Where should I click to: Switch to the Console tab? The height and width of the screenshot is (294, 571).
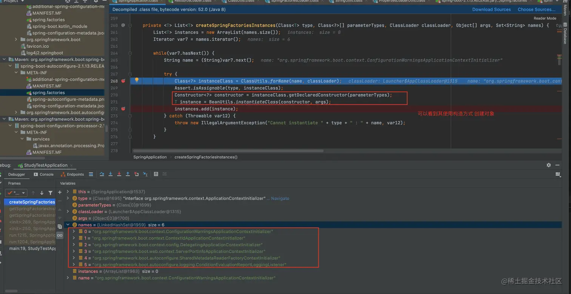[44, 175]
